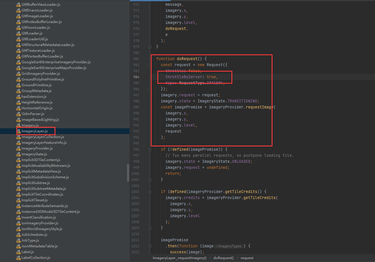Fold the getTileCredits if block at line 1003
Viewport: 375px width, 262px height.
tap(150, 192)
